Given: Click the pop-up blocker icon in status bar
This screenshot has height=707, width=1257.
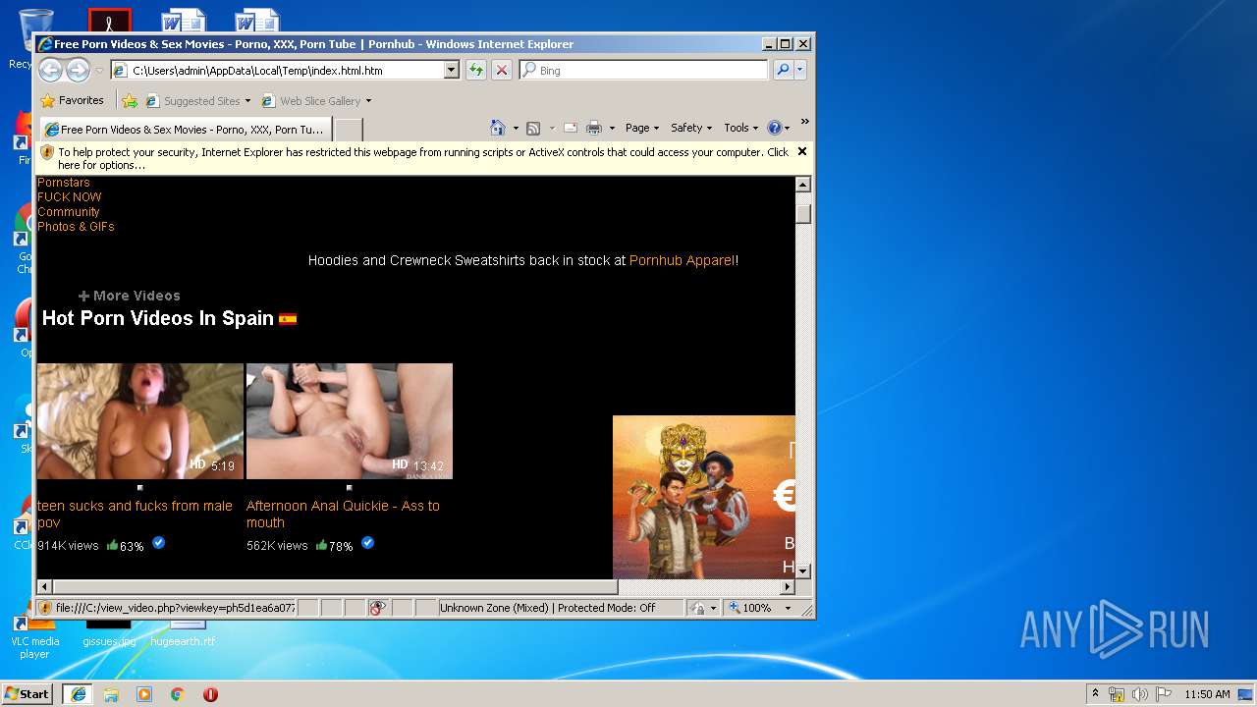Looking at the screenshot, I should coord(377,608).
